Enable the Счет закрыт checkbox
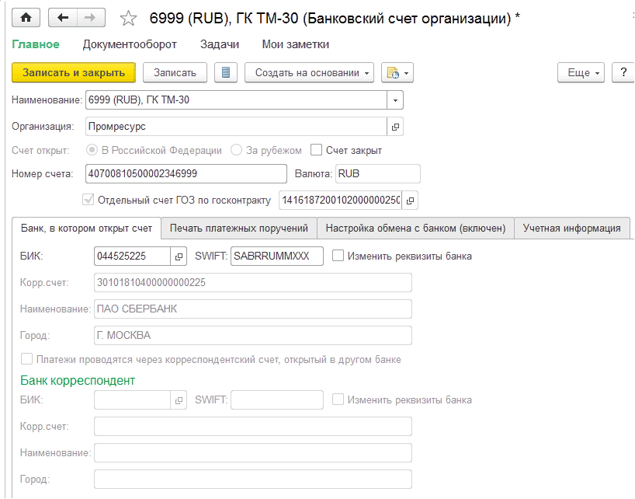Image resolution: width=635 pixels, height=499 pixels. [x=316, y=150]
